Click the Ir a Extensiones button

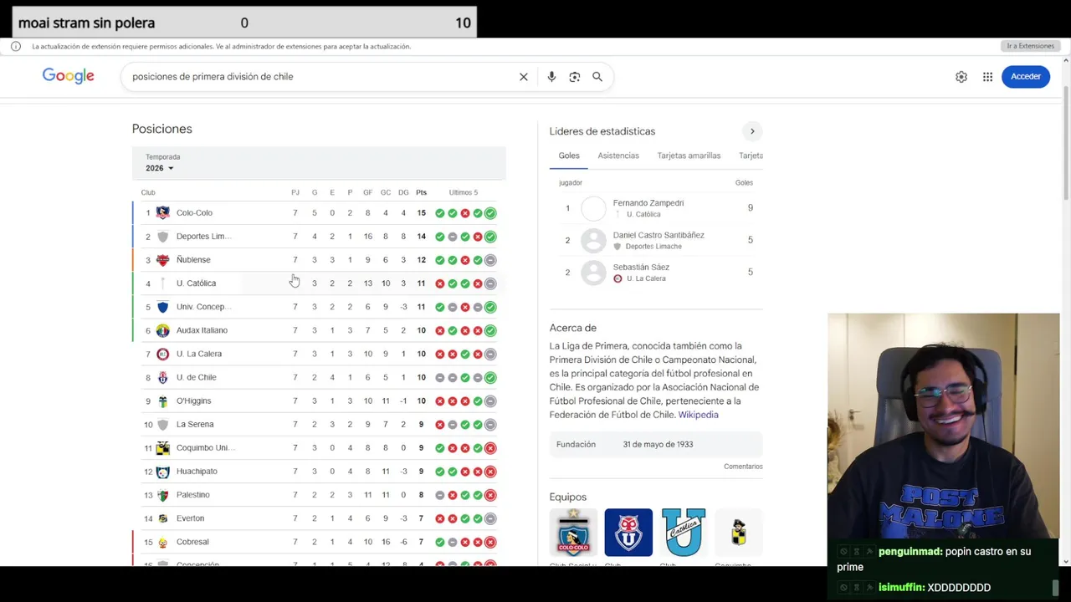[1030, 46]
